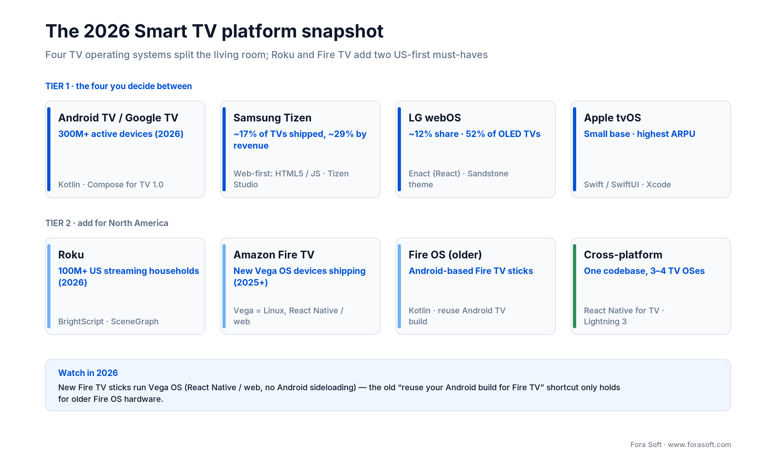Click '100M+ US streaming households (2026)'

[x=129, y=277]
